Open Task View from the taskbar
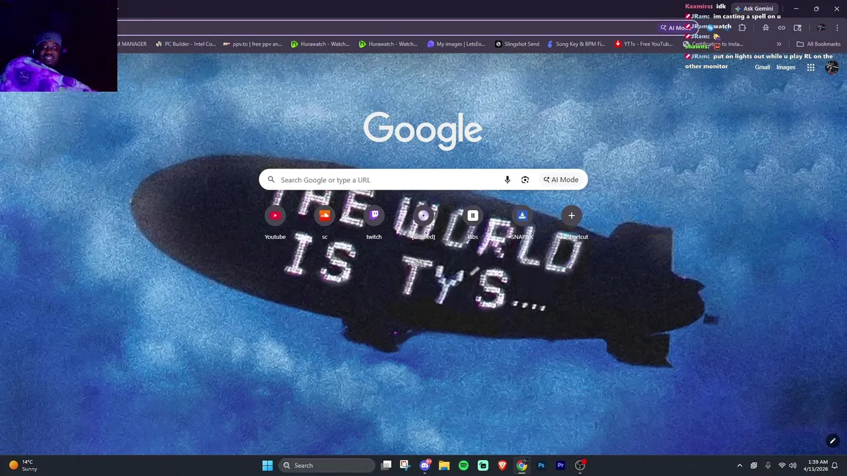 click(386, 465)
